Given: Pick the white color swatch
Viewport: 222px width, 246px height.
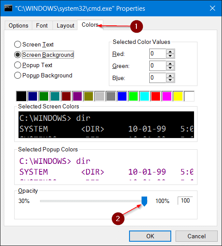Looking at the screenshot, I should [x=189, y=96].
